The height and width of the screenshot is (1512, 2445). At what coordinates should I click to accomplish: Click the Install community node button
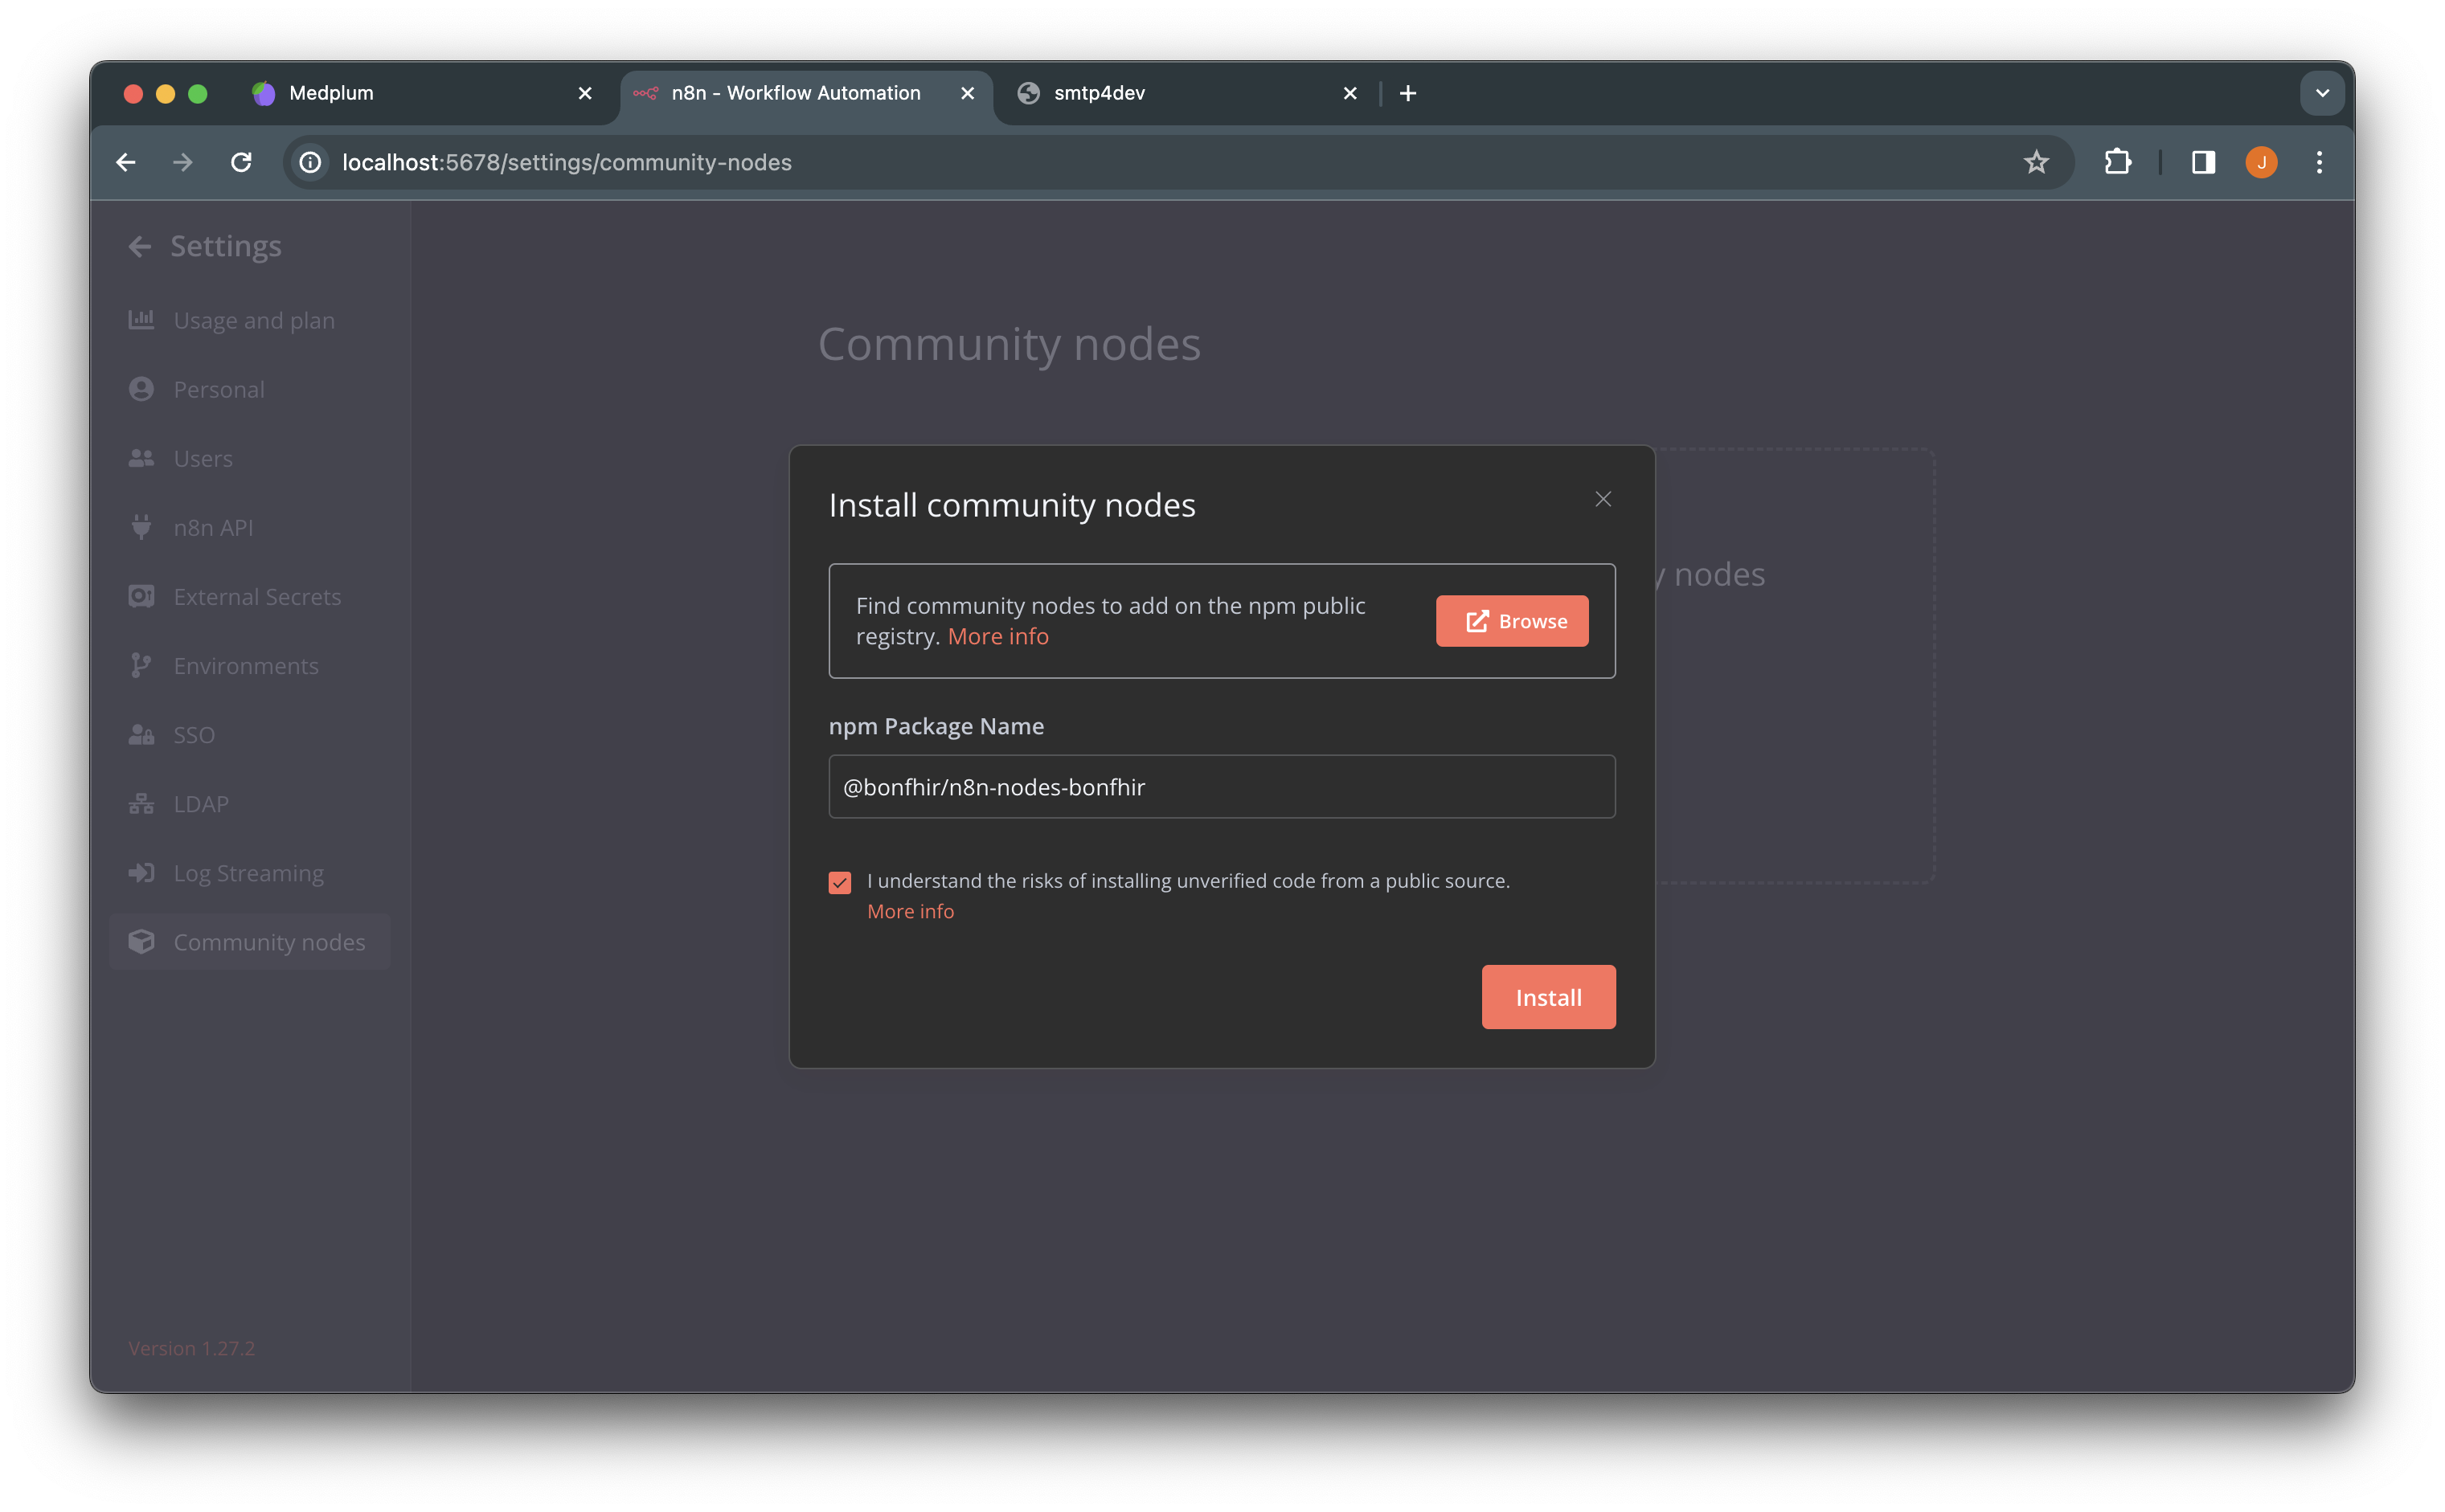click(1547, 997)
